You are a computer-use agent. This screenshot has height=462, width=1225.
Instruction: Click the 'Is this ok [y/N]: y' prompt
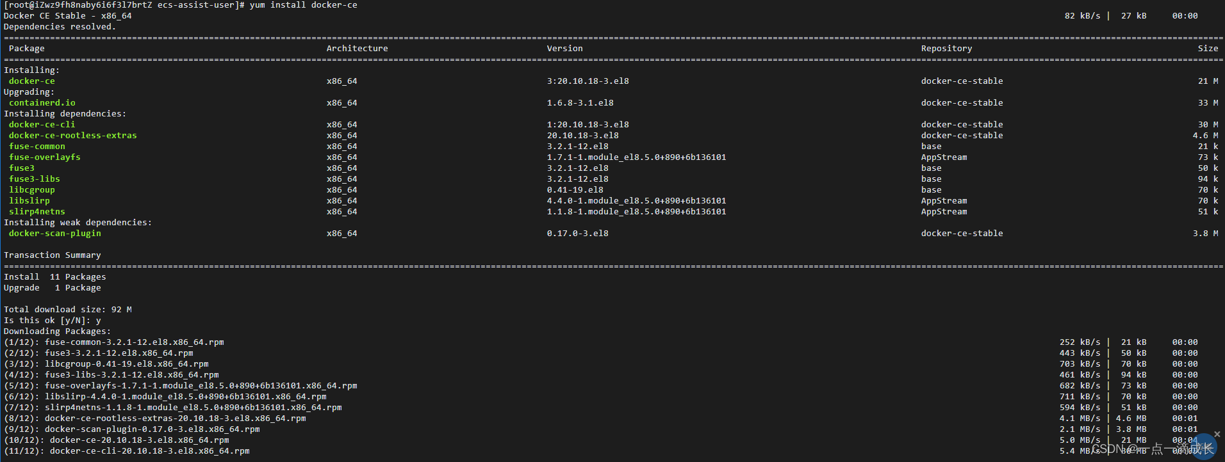[53, 321]
